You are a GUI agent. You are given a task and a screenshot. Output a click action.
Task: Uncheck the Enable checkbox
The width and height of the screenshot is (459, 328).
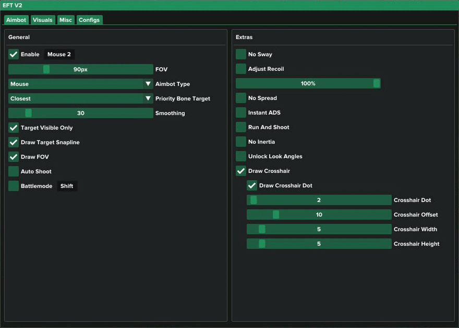14,54
